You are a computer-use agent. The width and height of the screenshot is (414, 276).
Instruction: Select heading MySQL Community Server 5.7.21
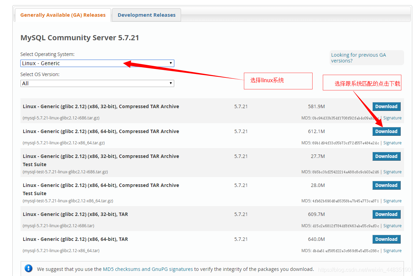pos(80,38)
